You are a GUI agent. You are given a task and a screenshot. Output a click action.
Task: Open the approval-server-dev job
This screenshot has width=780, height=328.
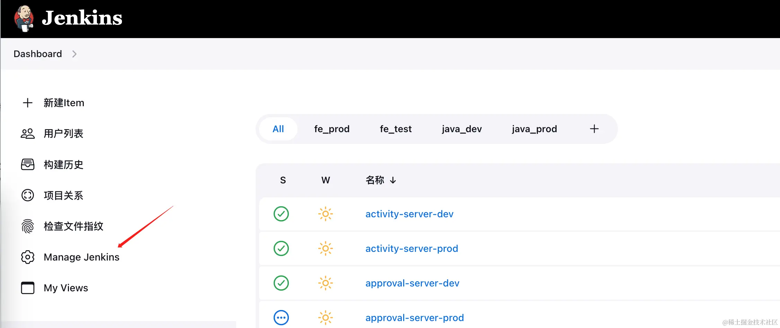click(413, 283)
